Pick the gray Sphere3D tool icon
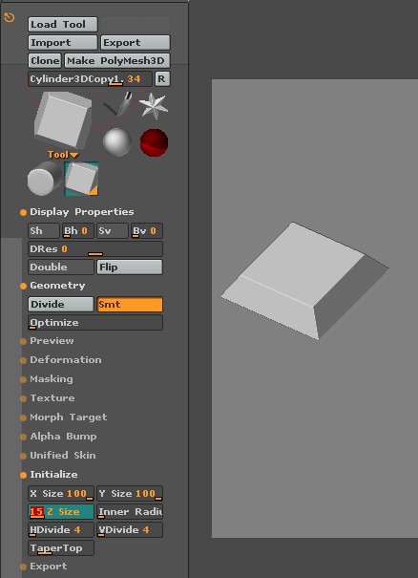The width and height of the screenshot is (418, 578). pos(117,142)
